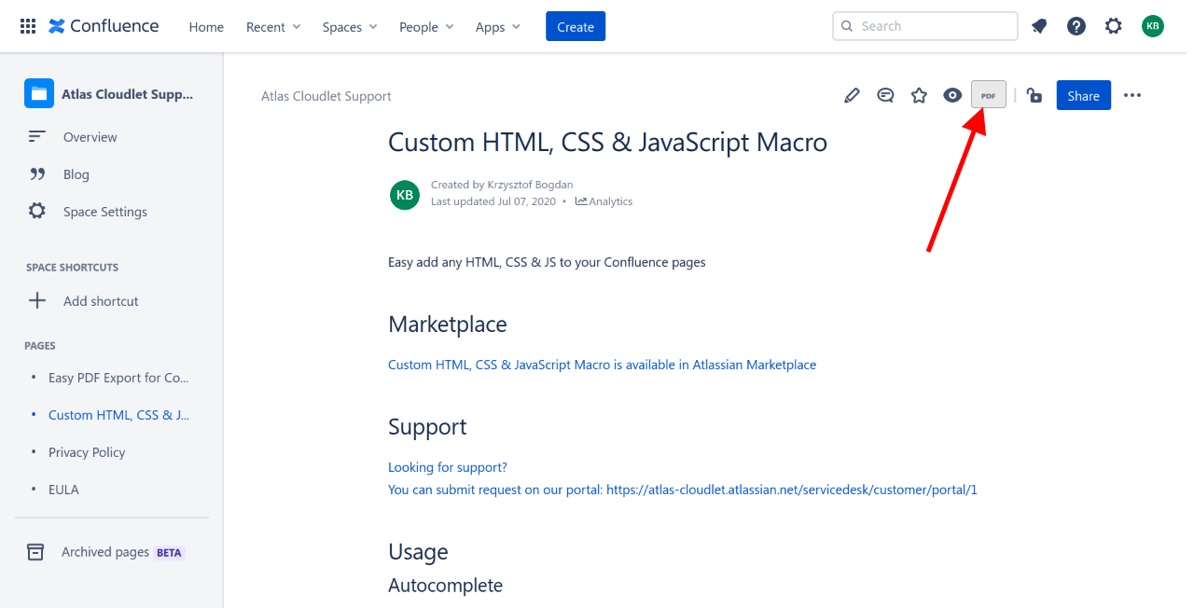Open Custom HTML, CSS page in tree
Image resolution: width=1194 pixels, height=608 pixels.
pos(118,415)
